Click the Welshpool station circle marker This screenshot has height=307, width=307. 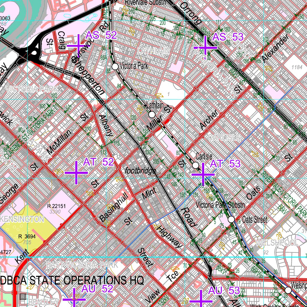pyautogui.click(x=288, y=290)
